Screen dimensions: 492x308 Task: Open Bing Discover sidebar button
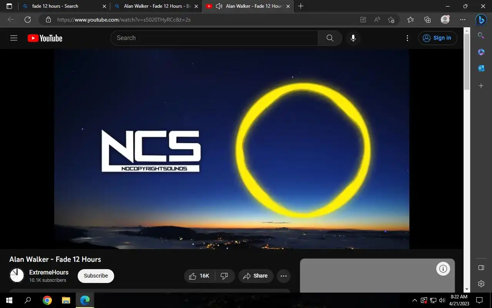click(x=481, y=19)
